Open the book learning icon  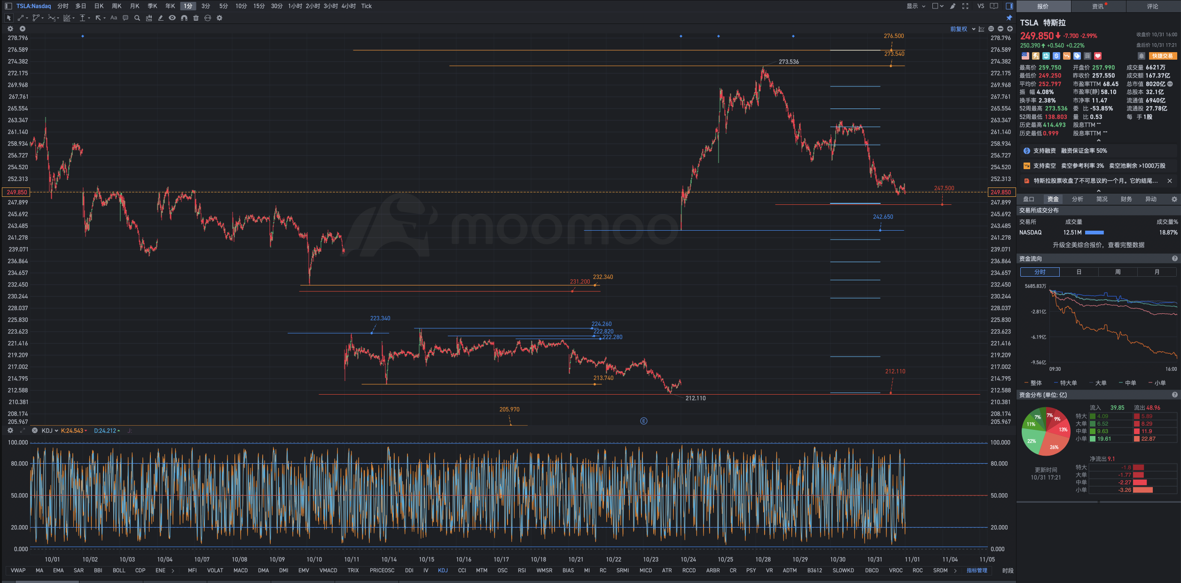tap(994, 6)
